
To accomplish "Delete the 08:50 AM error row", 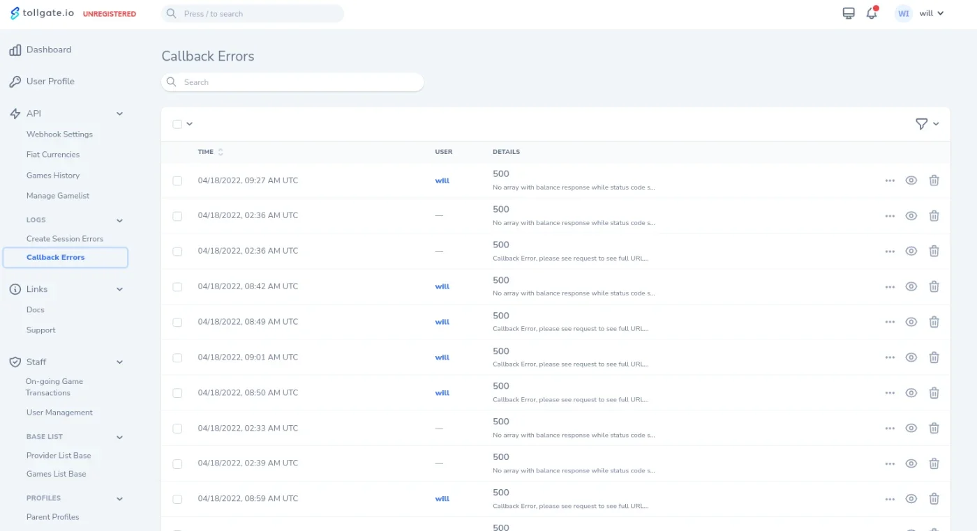I will [934, 392].
